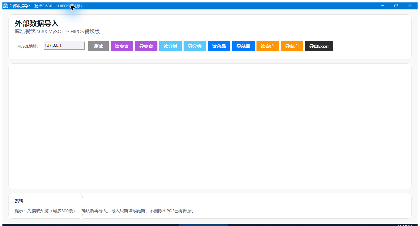Focus the MySQL地址 input field
Image resolution: width=420 pixels, height=226 pixels.
(64, 46)
